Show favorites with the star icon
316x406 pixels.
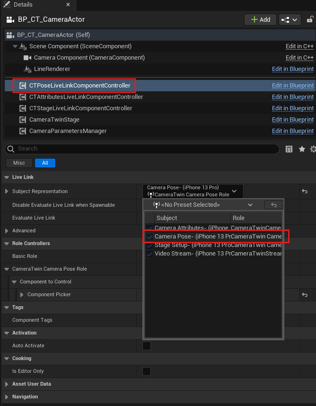[x=302, y=149]
